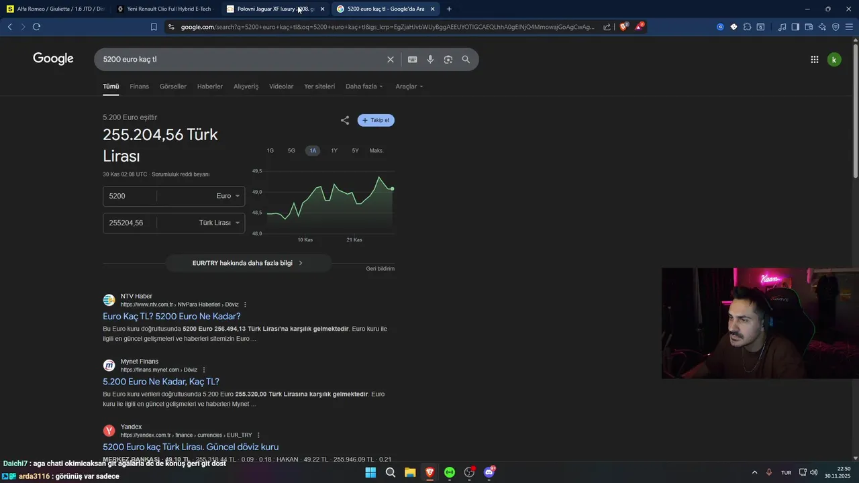The height and width of the screenshot is (483, 859).
Task: Open the Google account avatar 'k'
Action: point(833,59)
